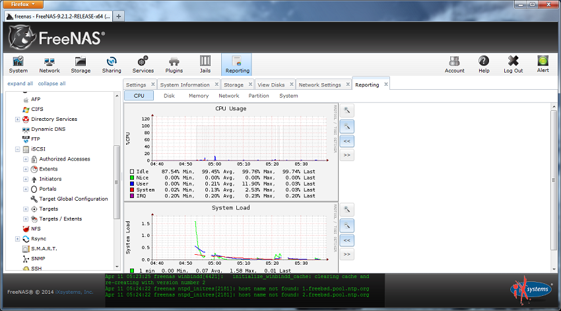Open the Jails toolbar icon
The width and height of the screenshot is (561, 311).
coord(205,65)
